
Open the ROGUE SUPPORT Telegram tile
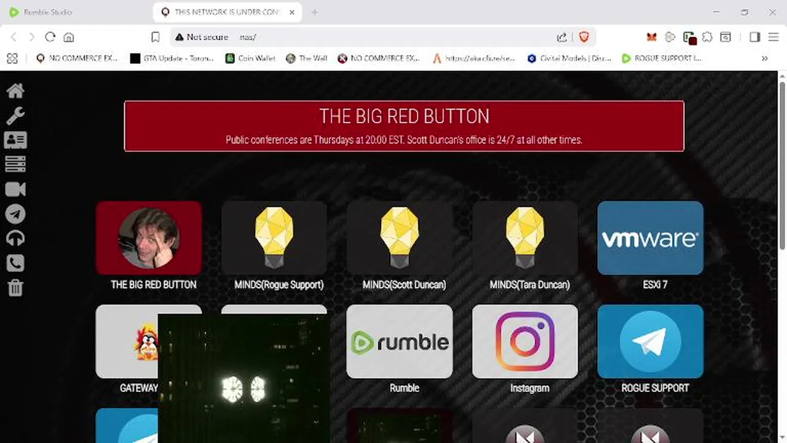(651, 341)
